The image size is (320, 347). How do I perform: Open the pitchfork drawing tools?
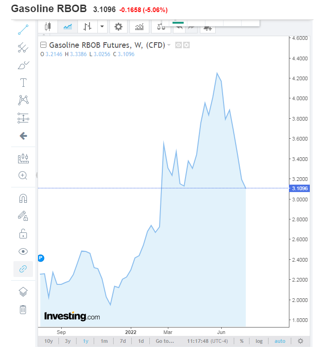[x=23, y=47]
